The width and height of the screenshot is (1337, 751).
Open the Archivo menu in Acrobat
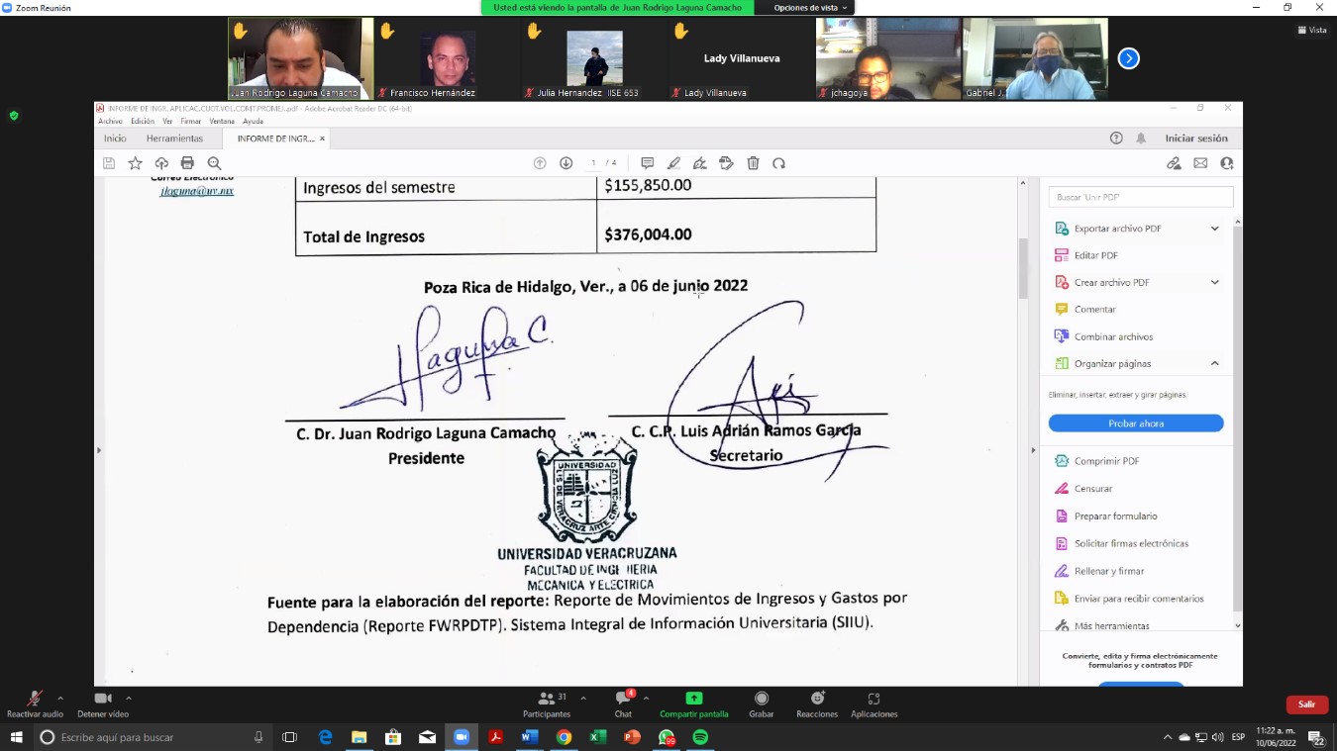110,121
